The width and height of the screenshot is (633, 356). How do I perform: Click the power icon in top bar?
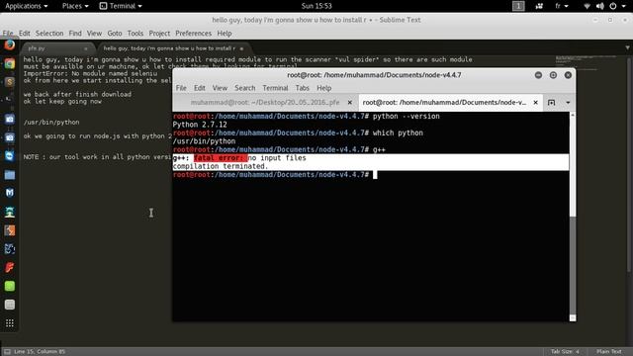pos(613,6)
